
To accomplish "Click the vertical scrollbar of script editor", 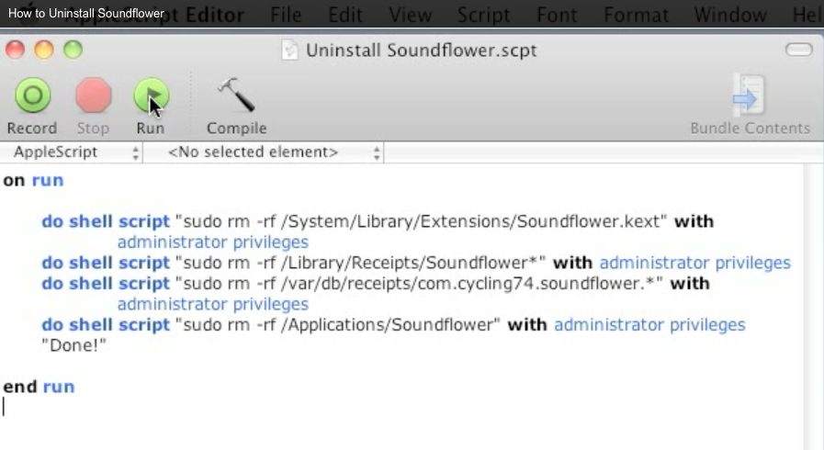I will [814, 307].
